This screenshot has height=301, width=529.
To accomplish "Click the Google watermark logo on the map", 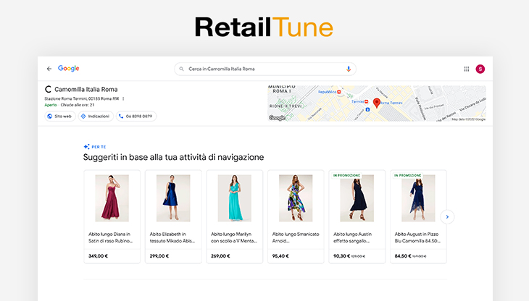I will (277, 118).
